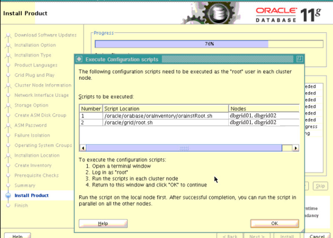The image size is (333, 238).
Task: Click the Install Product step marker icon
Action: [x=8, y=195]
